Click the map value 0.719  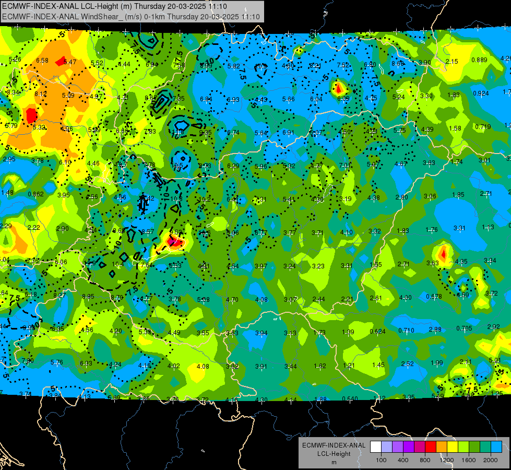(x=483, y=126)
